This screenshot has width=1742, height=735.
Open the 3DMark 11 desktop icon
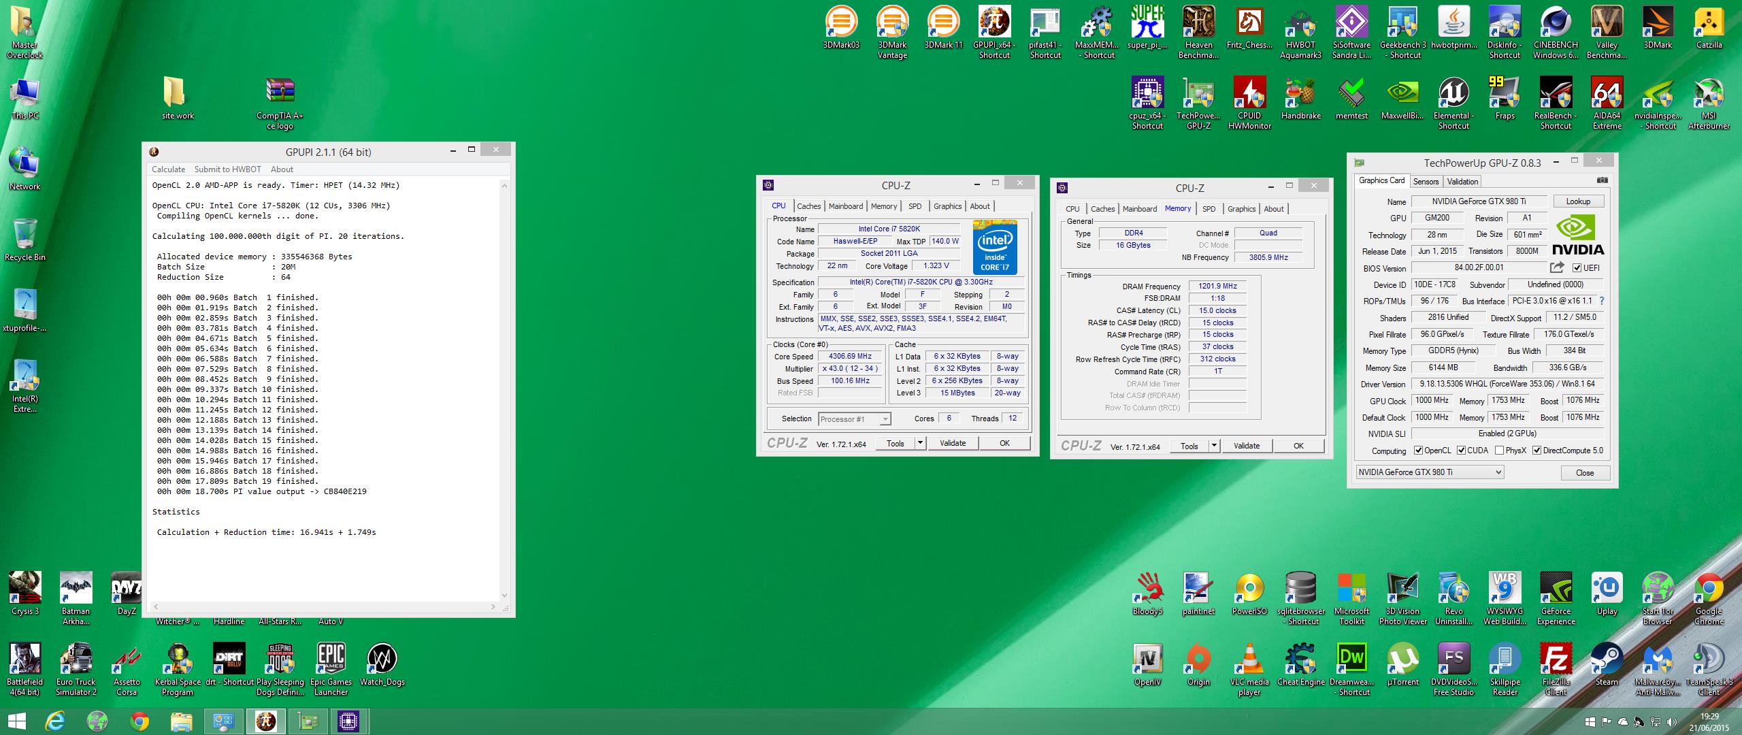click(x=943, y=27)
